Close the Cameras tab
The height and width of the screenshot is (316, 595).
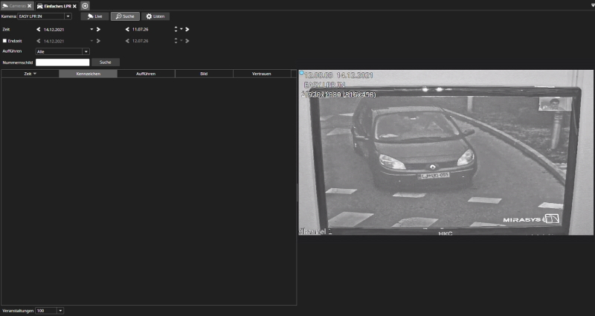pyautogui.click(x=29, y=6)
